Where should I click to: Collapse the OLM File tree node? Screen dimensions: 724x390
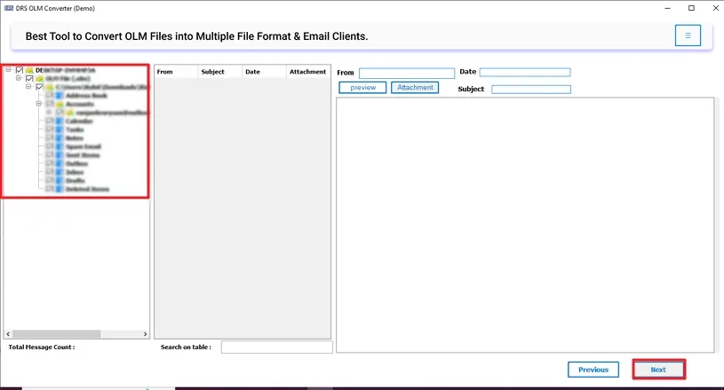[x=18, y=79]
